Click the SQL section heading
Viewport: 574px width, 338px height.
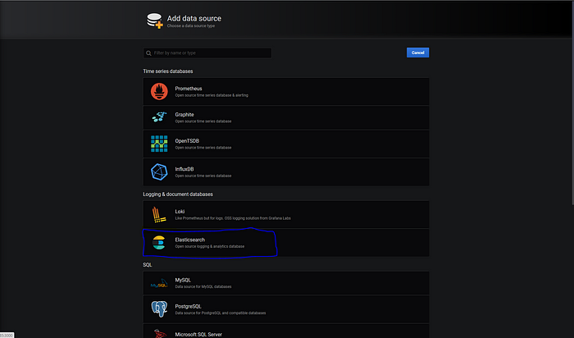(x=148, y=265)
